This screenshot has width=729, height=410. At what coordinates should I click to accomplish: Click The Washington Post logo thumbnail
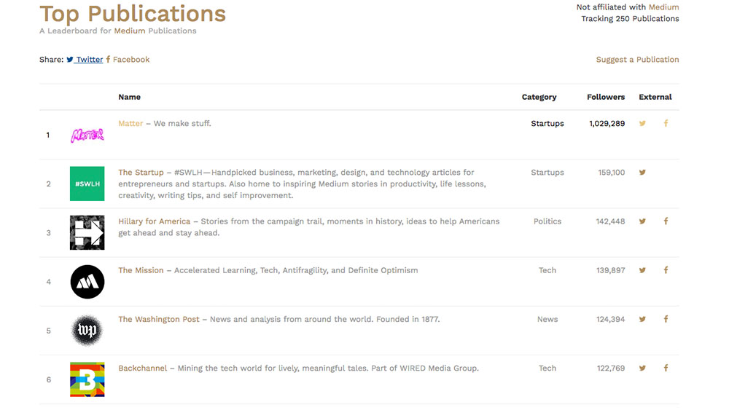click(87, 331)
